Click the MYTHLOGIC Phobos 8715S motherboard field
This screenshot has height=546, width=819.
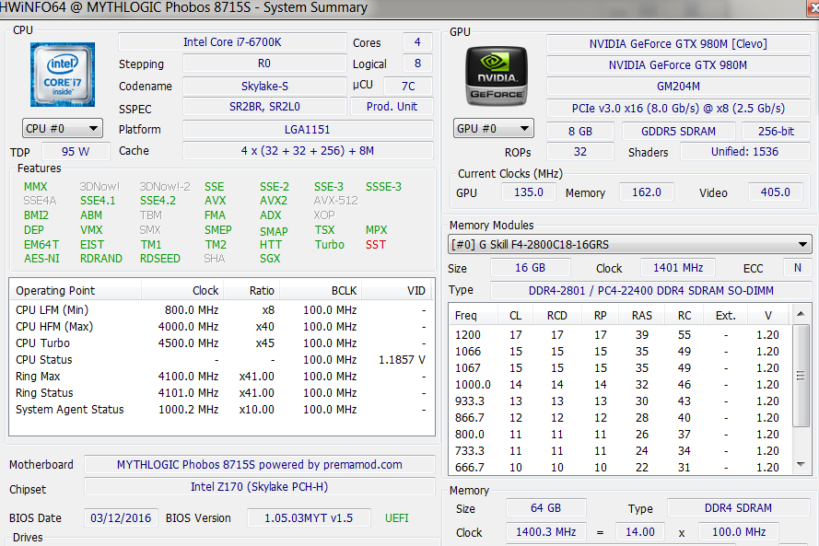pyautogui.click(x=260, y=465)
